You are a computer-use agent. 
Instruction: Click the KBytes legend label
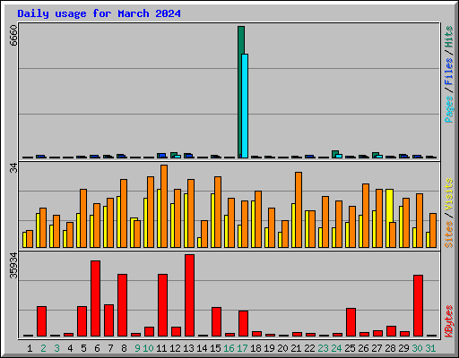click(x=449, y=321)
